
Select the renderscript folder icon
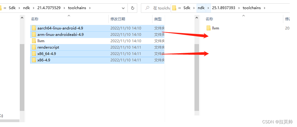[34, 47]
